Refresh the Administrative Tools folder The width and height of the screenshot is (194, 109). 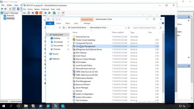[129, 28]
